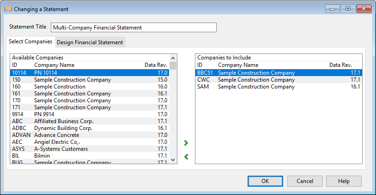Choose Dynamic Building Corp. row
This screenshot has height=195, width=376.
point(90,128)
